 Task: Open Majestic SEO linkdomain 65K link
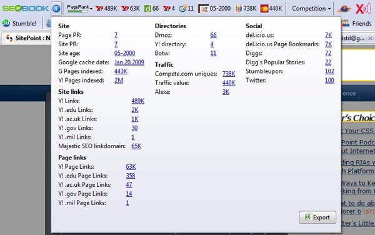[136, 146]
